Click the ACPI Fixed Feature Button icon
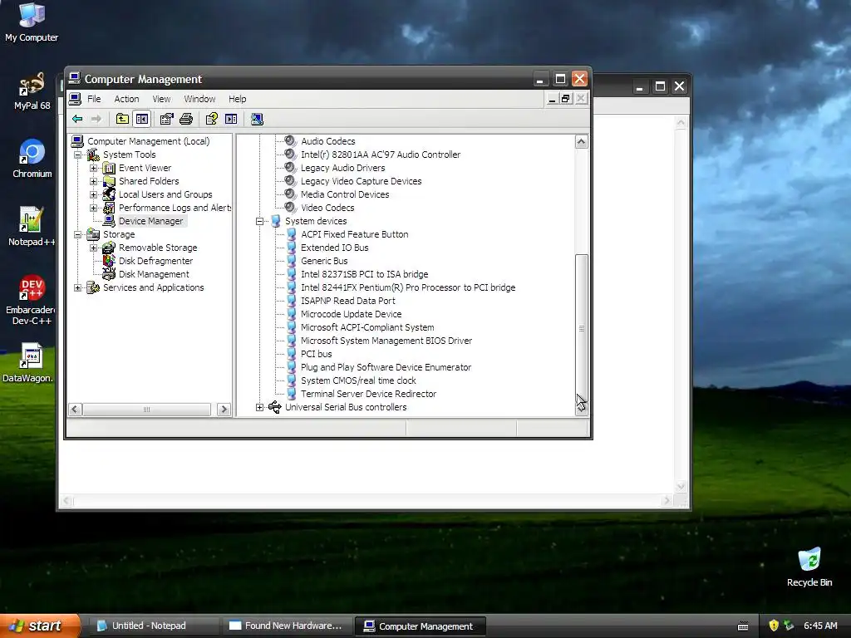851x638 pixels. (292, 234)
